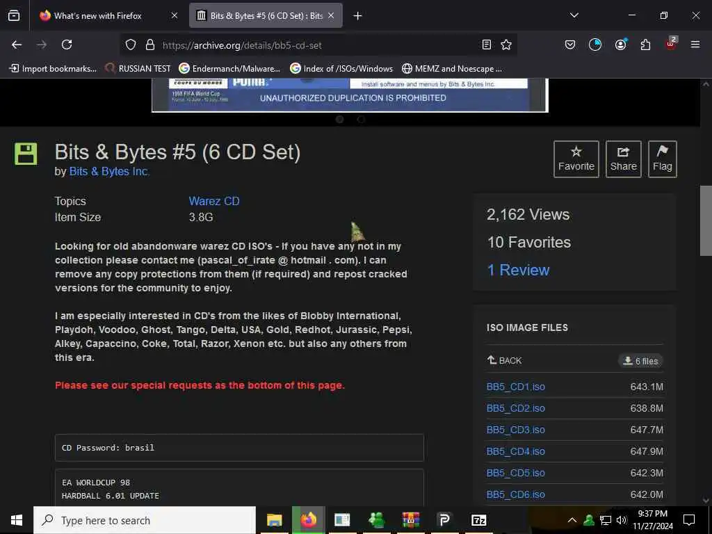
Task: Open 7-Zip from taskbar
Action: pyautogui.click(x=478, y=520)
